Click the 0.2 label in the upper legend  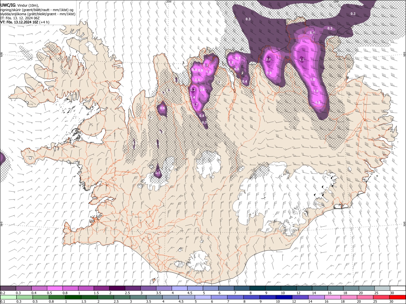pos(3,293)
